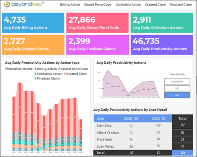Click the User column header

(101, 119)
